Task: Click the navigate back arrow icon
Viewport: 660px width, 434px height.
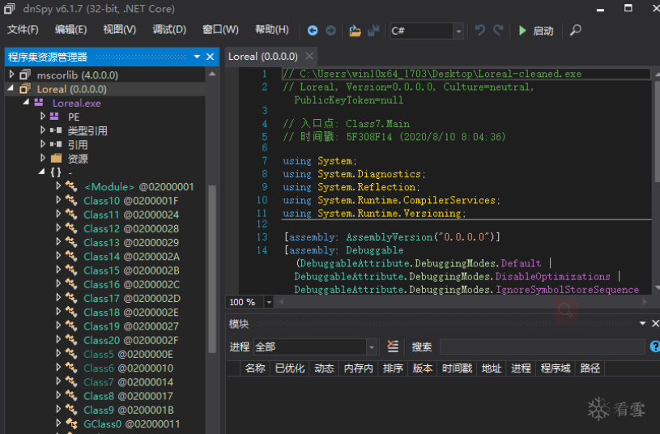Action: (313, 31)
